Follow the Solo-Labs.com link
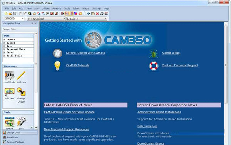 click(147, 126)
